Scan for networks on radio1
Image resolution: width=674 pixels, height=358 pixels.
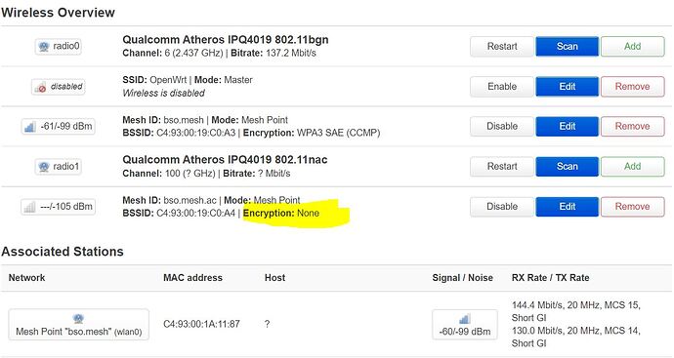(x=567, y=167)
